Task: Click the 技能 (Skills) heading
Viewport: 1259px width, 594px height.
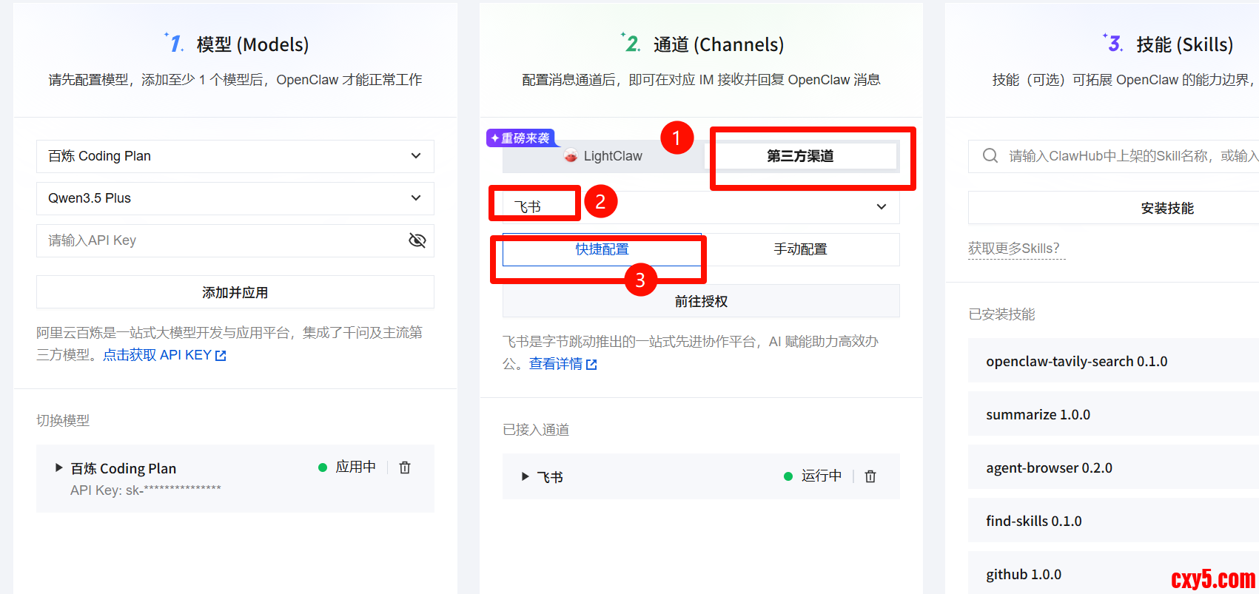Action: click(1184, 44)
